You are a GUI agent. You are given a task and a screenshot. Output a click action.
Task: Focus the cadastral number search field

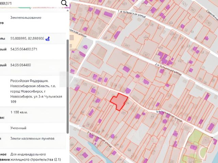(x=30, y=3)
